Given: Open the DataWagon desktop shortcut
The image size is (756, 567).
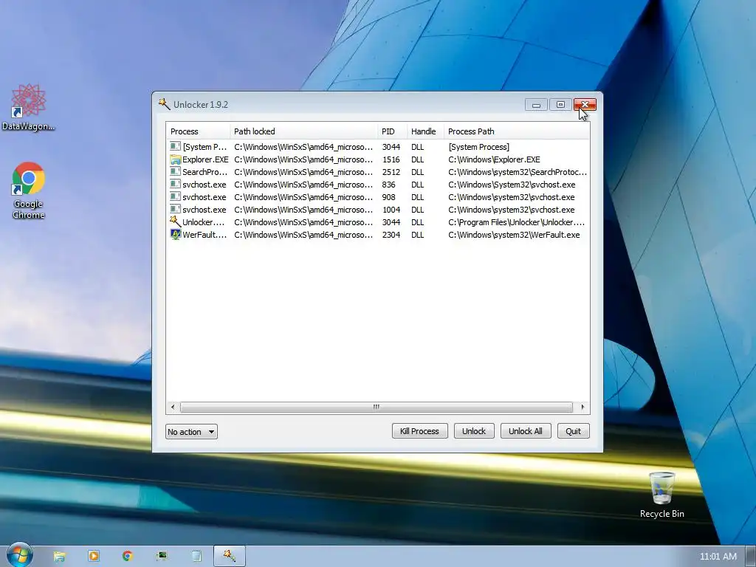Looking at the screenshot, I should pos(28,107).
